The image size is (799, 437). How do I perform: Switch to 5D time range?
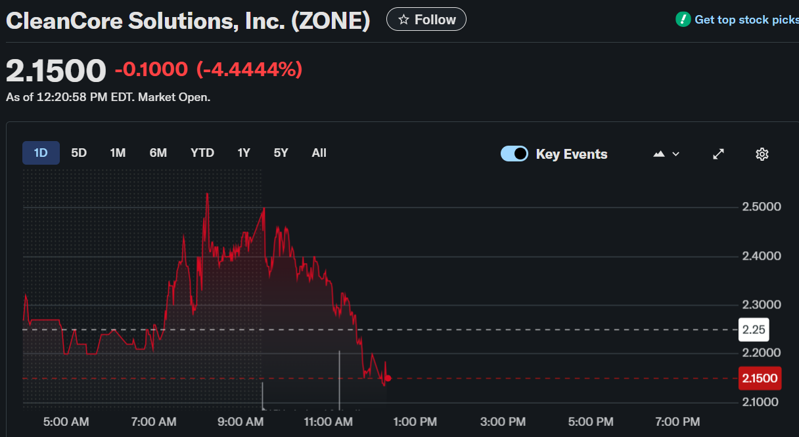click(79, 153)
